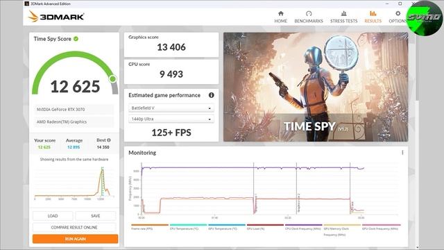Click the Time Spy Score heading
444x250 pixels.
point(53,39)
